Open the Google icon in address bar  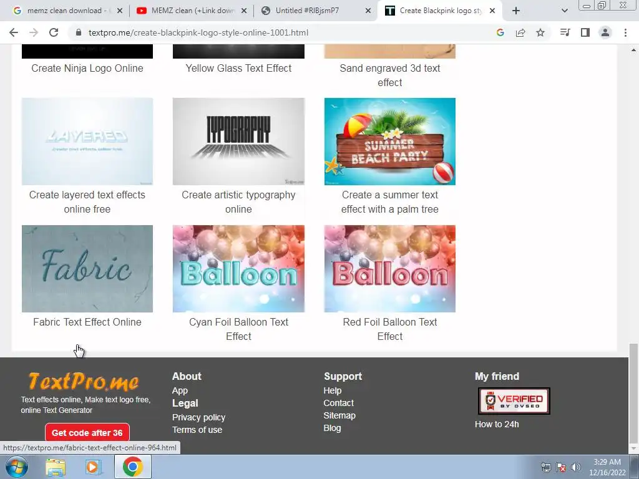(500, 32)
